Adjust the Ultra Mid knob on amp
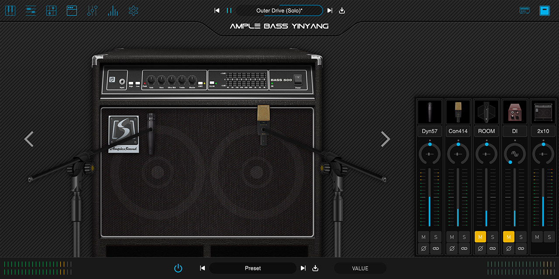The height and width of the screenshot is (279, 559). 172,80
